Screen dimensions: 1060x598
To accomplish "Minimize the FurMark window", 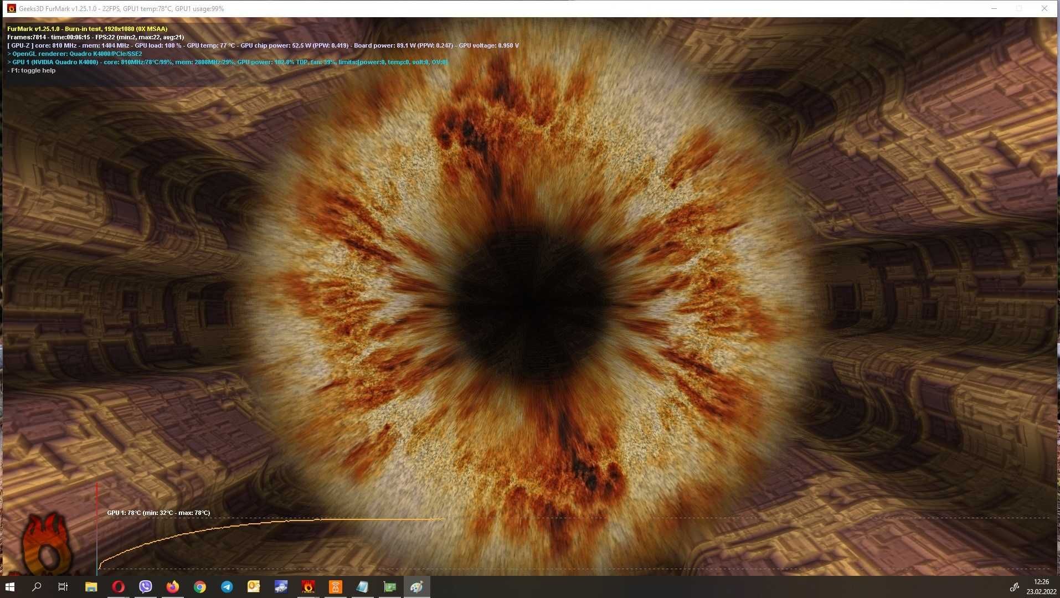I will [x=994, y=8].
